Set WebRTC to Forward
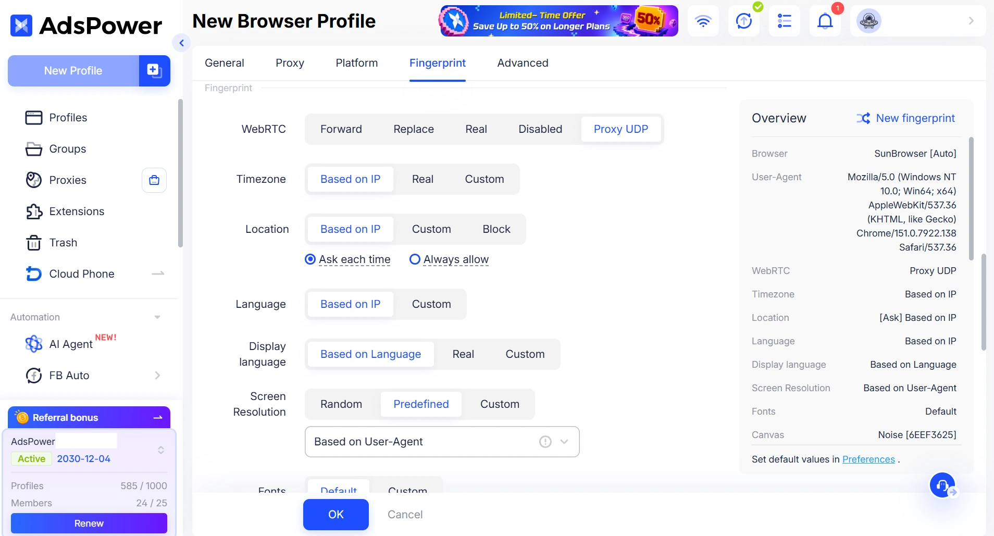 pyautogui.click(x=341, y=129)
